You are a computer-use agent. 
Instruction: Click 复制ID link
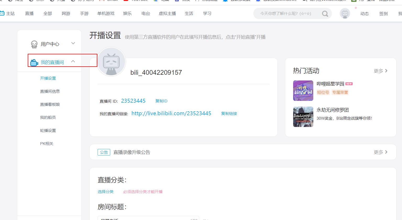[161, 101]
